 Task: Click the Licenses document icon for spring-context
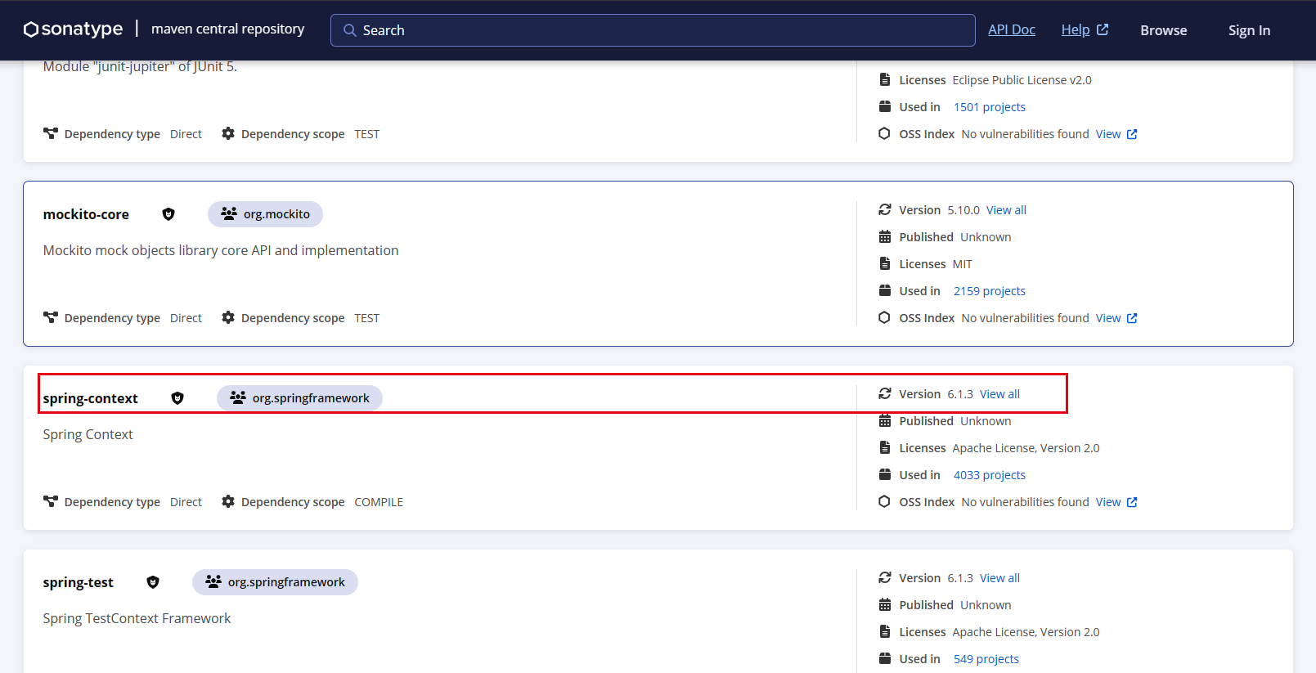pos(885,447)
